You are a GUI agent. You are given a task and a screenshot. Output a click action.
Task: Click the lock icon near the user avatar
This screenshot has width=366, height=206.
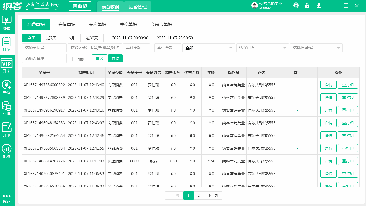307,5
